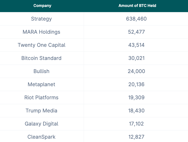Click the 19,309 BTC amount

pos(136,97)
